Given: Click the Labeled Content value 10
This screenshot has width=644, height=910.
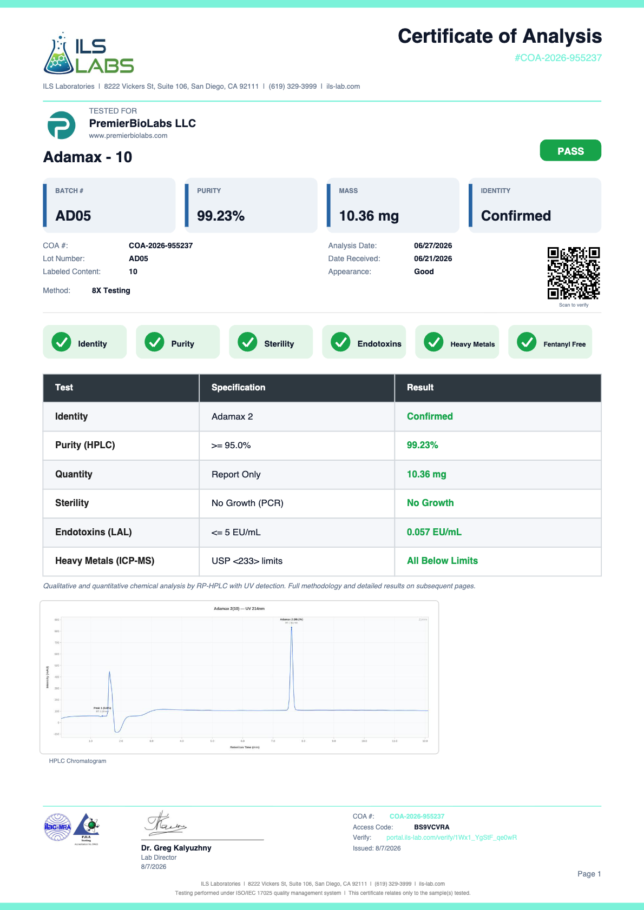Looking at the screenshot, I should tap(133, 271).
